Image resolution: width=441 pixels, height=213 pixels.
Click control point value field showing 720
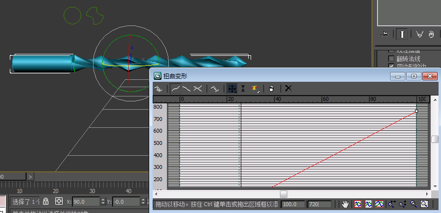[x=320, y=204]
